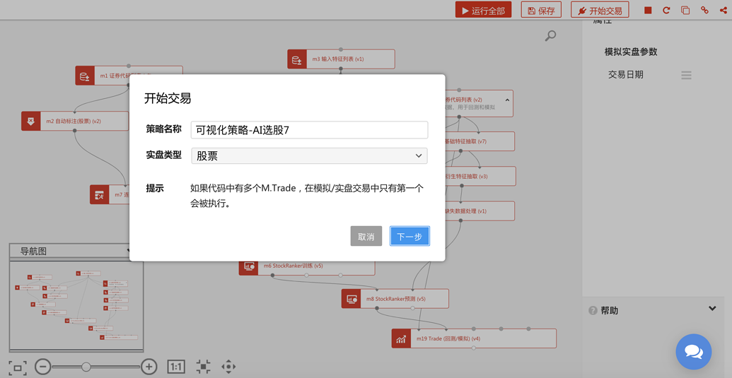Reset zoom with the 1:1 icon

176,367
